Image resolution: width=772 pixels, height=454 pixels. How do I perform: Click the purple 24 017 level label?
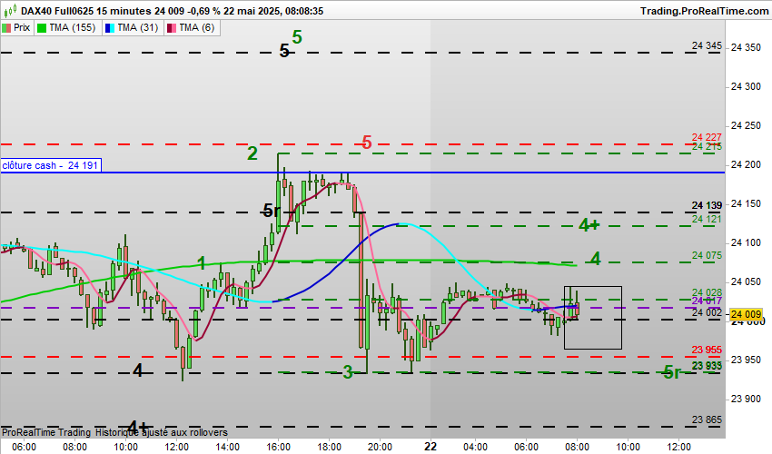tap(707, 301)
